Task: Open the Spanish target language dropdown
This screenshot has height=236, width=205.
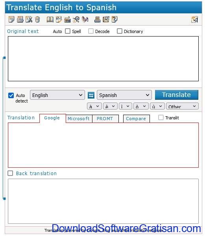Action: [124, 95]
